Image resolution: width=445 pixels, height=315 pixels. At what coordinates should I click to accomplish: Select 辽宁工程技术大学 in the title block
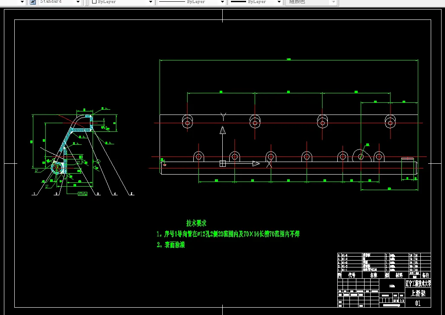(418, 283)
